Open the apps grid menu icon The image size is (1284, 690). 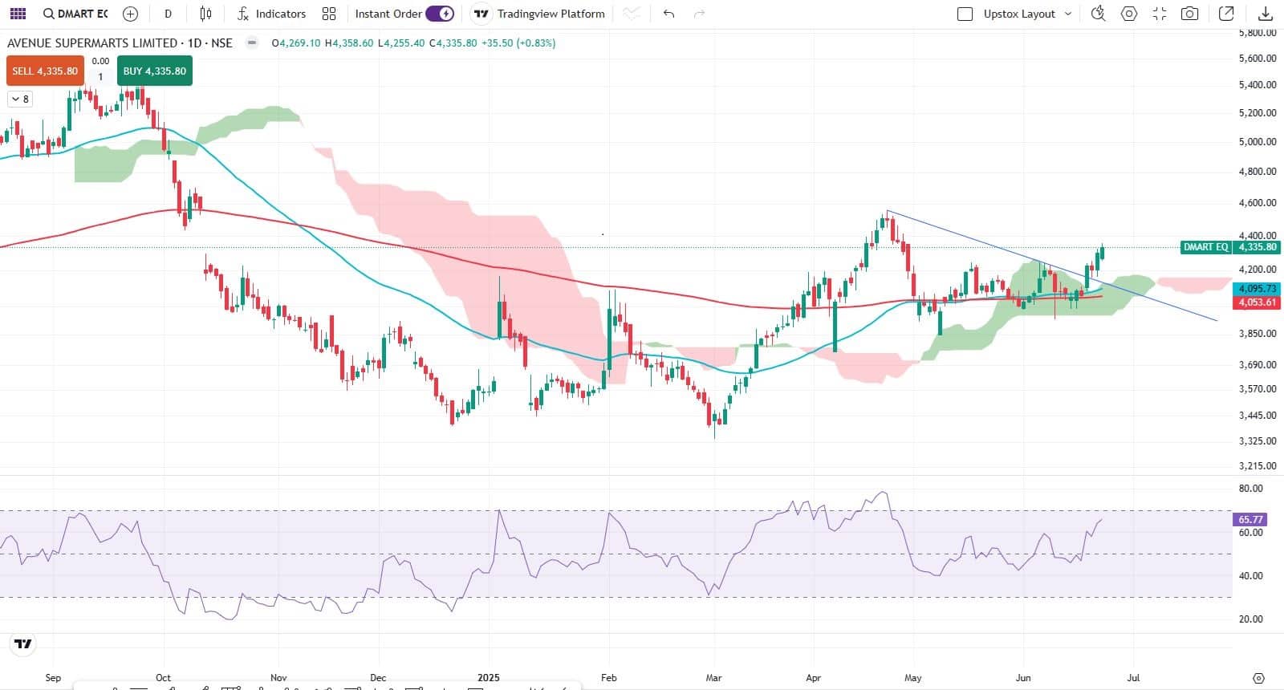(18, 14)
